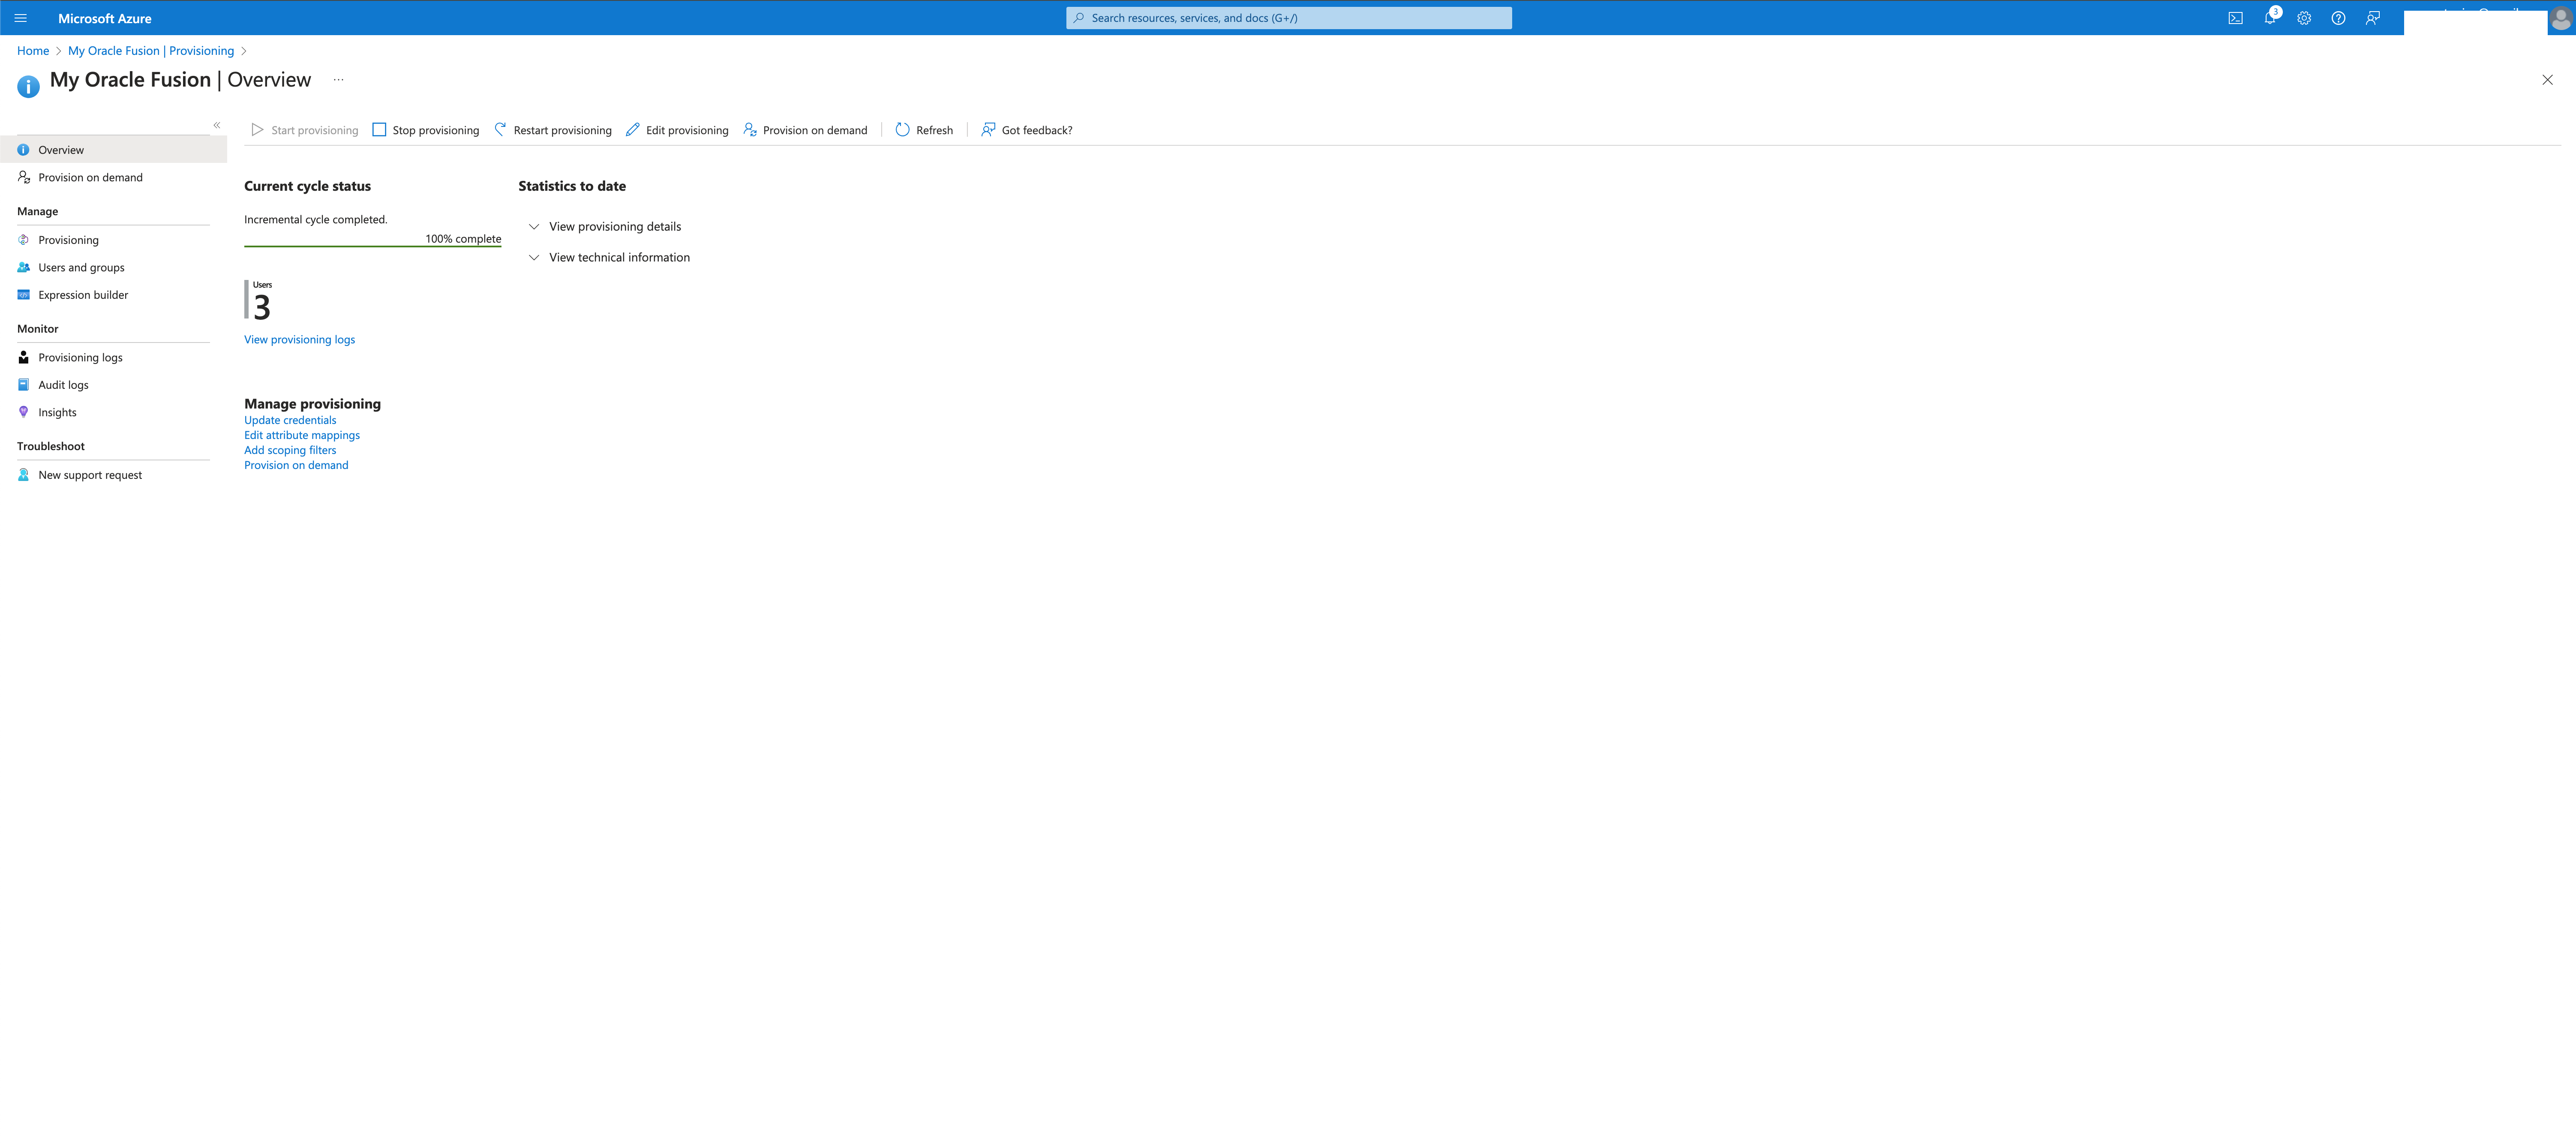
Task: Click Update credentials link
Action: (x=290, y=421)
